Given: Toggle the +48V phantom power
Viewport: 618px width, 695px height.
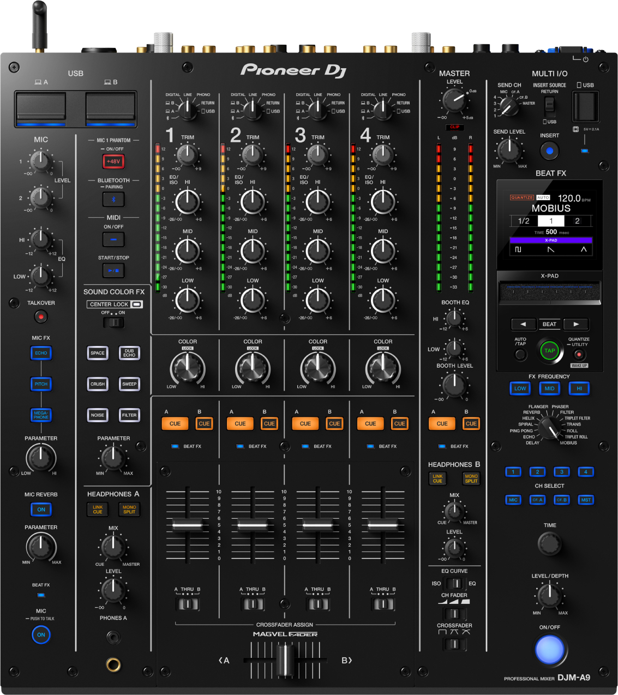Looking at the screenshot, I should point(113,161).
